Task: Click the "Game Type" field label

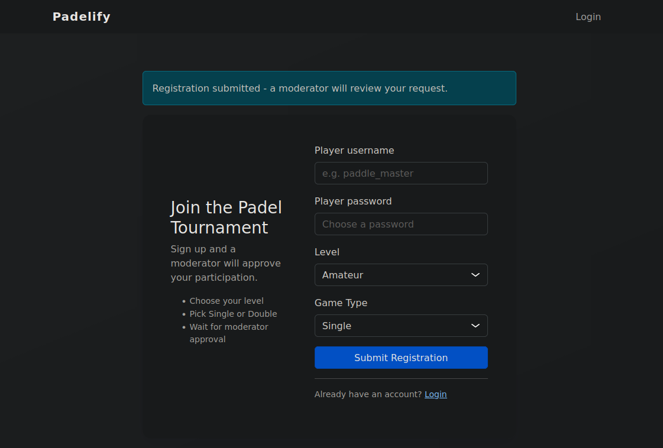Action: click(x=341, y=303)
